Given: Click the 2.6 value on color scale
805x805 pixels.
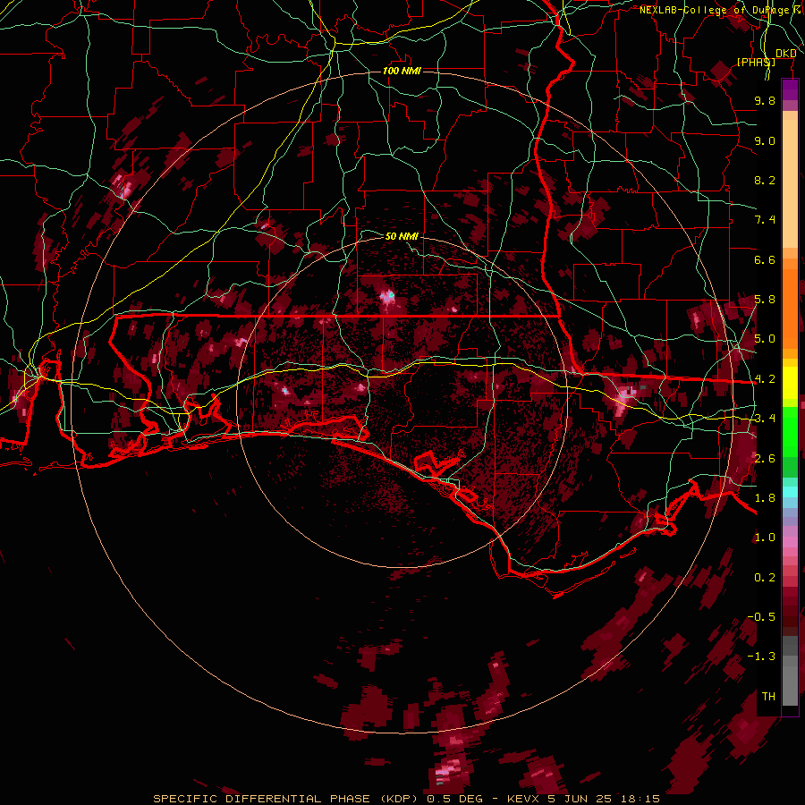Looking at the screenshot, I should (x=765, y=459).
